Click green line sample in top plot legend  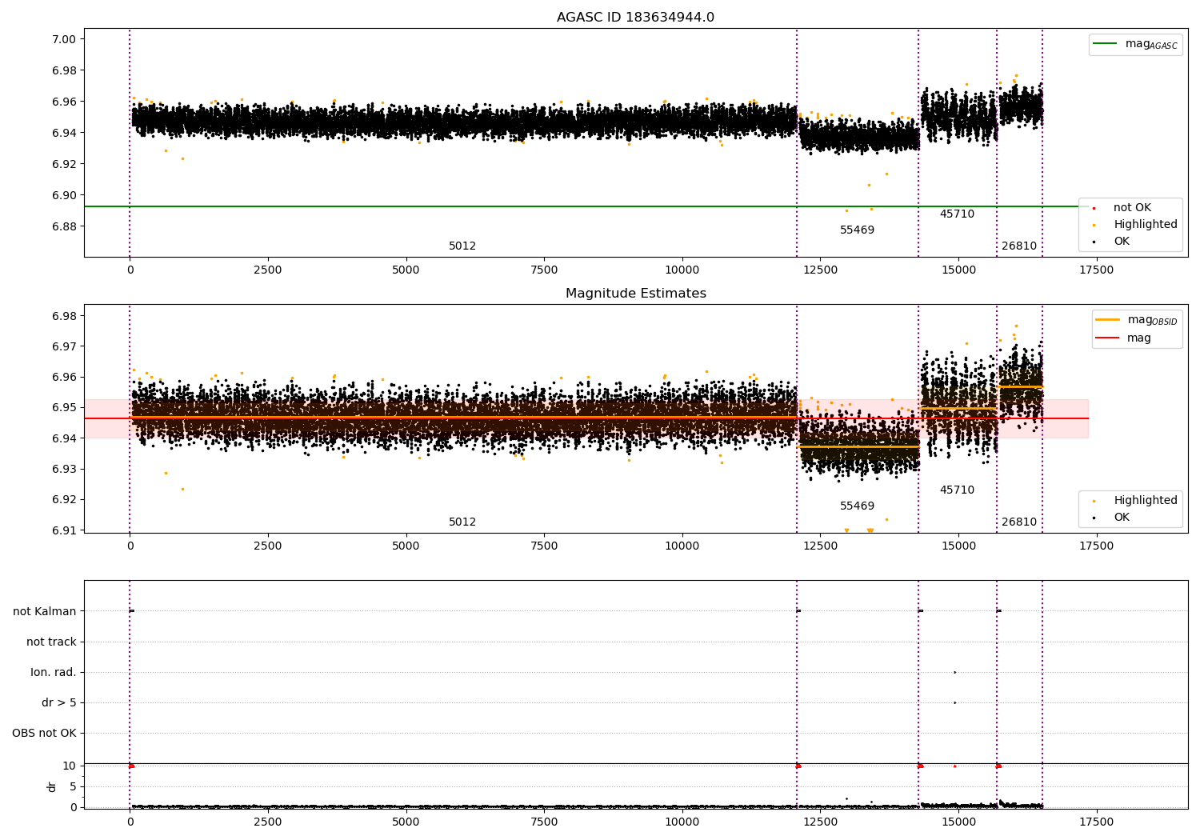pyautogui.click(x=1106, y=44)
